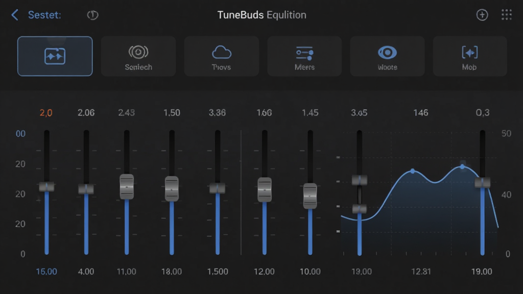This screenshot has height=294, width=523.
Task: Select the right peak point on curve
Action: coord(463,166)
